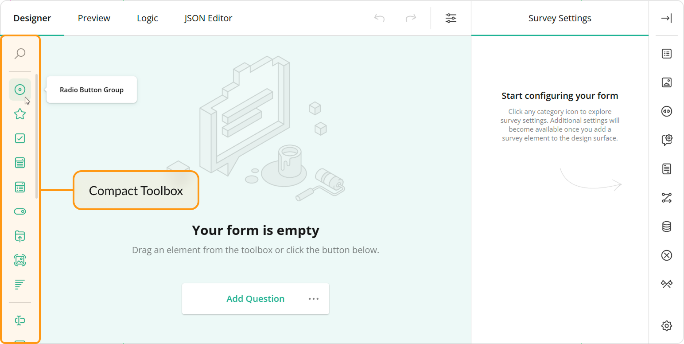684x344 pixels.
Task: Select the File Upload element
Action: tap(20, 236)
